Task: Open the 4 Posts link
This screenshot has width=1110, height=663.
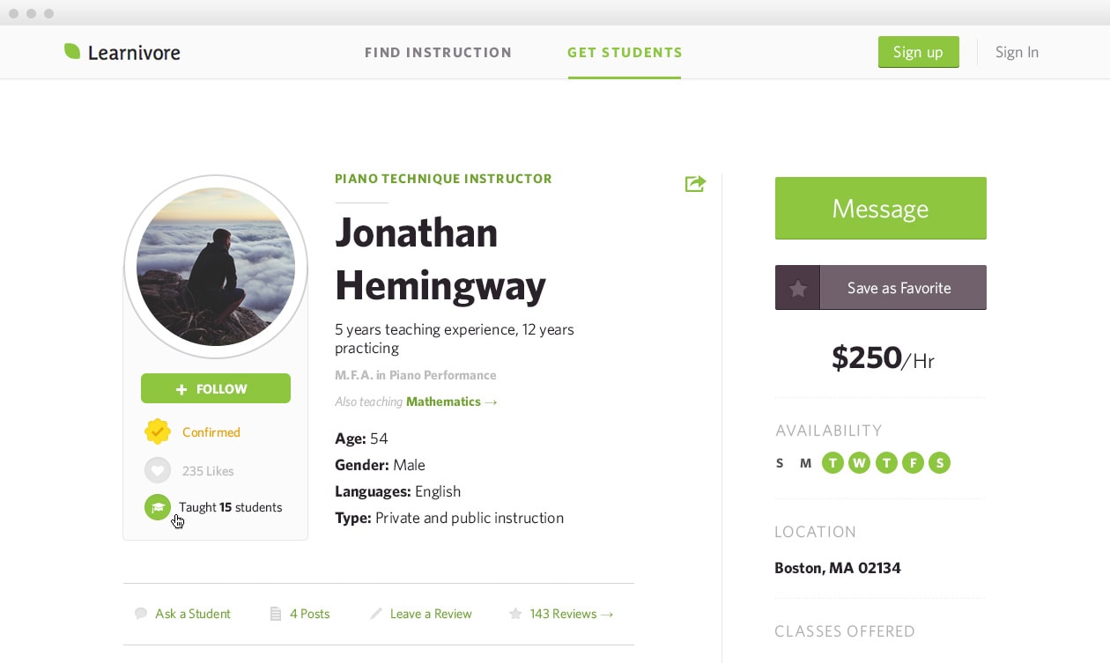Action: [310, 614]
